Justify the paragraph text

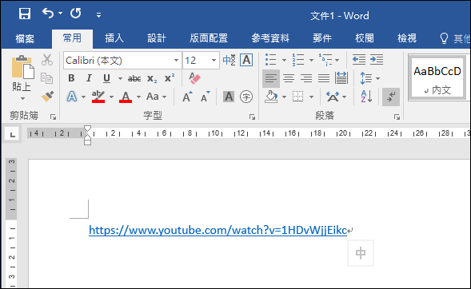pos(324,78)
